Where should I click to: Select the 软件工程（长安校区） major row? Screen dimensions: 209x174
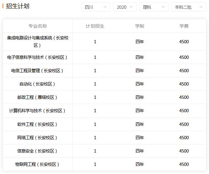pyautogui.click(x=104, y=124)
